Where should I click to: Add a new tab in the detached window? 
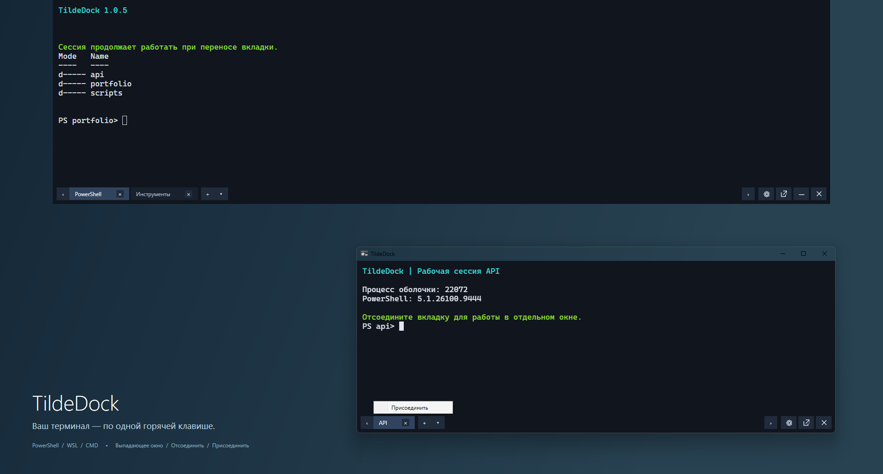pos(424,423)
